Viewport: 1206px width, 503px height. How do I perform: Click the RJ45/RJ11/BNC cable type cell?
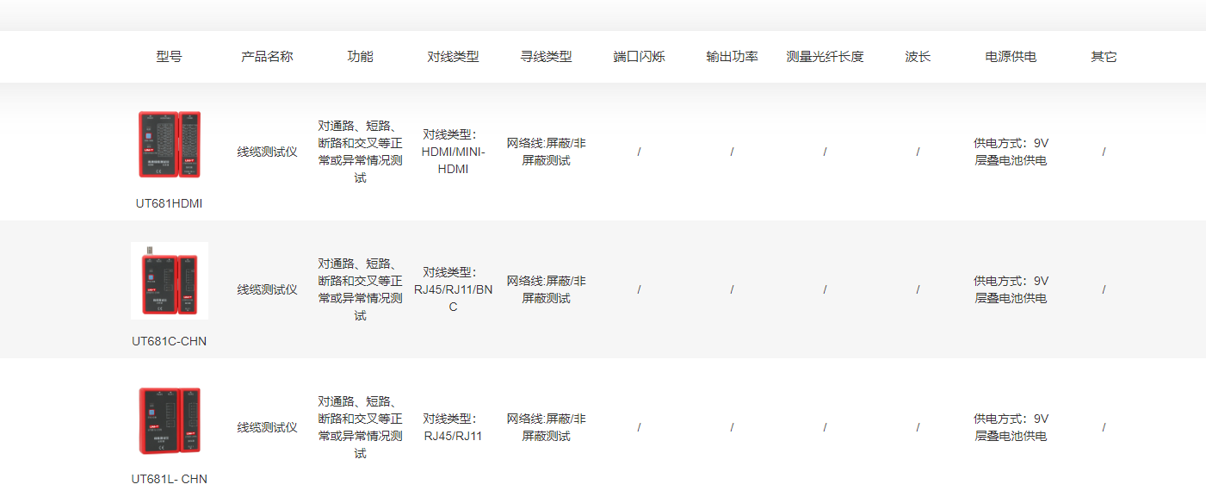pyautogui.click(x=453, y=290)
